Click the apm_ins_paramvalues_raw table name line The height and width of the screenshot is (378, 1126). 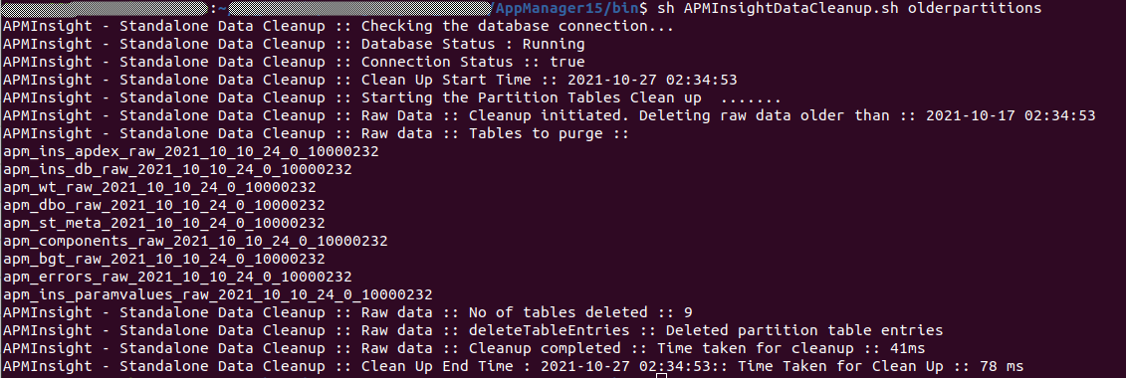click(218, 294)
